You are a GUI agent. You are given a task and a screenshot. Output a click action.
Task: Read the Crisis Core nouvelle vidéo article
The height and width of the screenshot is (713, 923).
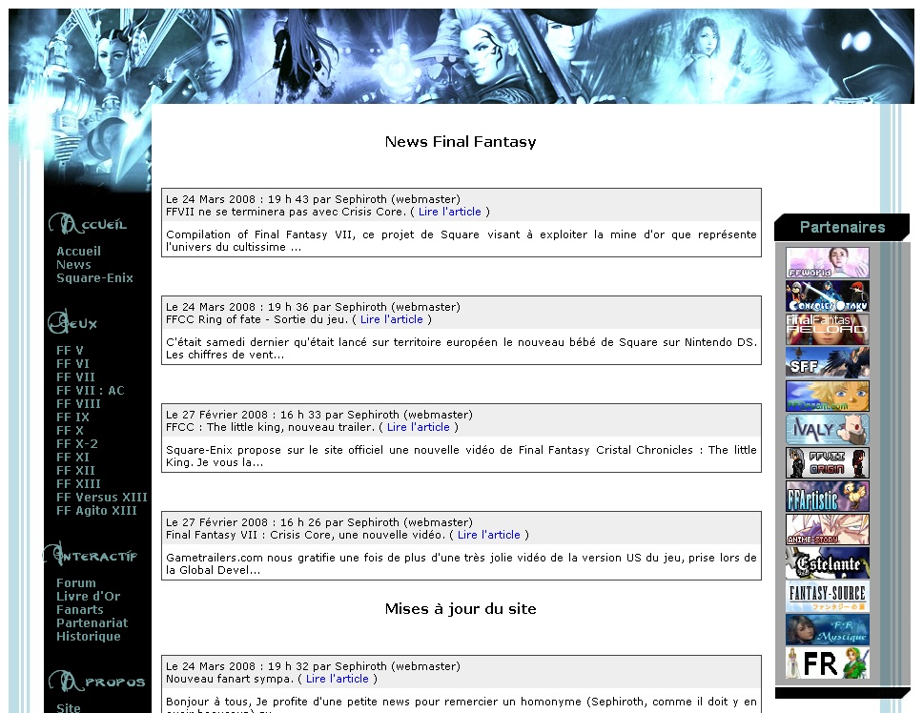(488, 535)
